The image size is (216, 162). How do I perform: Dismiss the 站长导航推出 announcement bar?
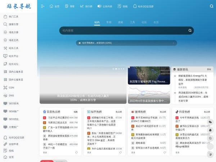click(174, 43)
